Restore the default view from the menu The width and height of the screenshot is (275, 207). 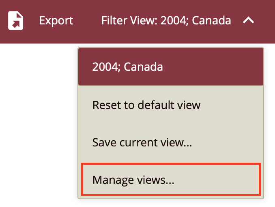pos(146,105)
